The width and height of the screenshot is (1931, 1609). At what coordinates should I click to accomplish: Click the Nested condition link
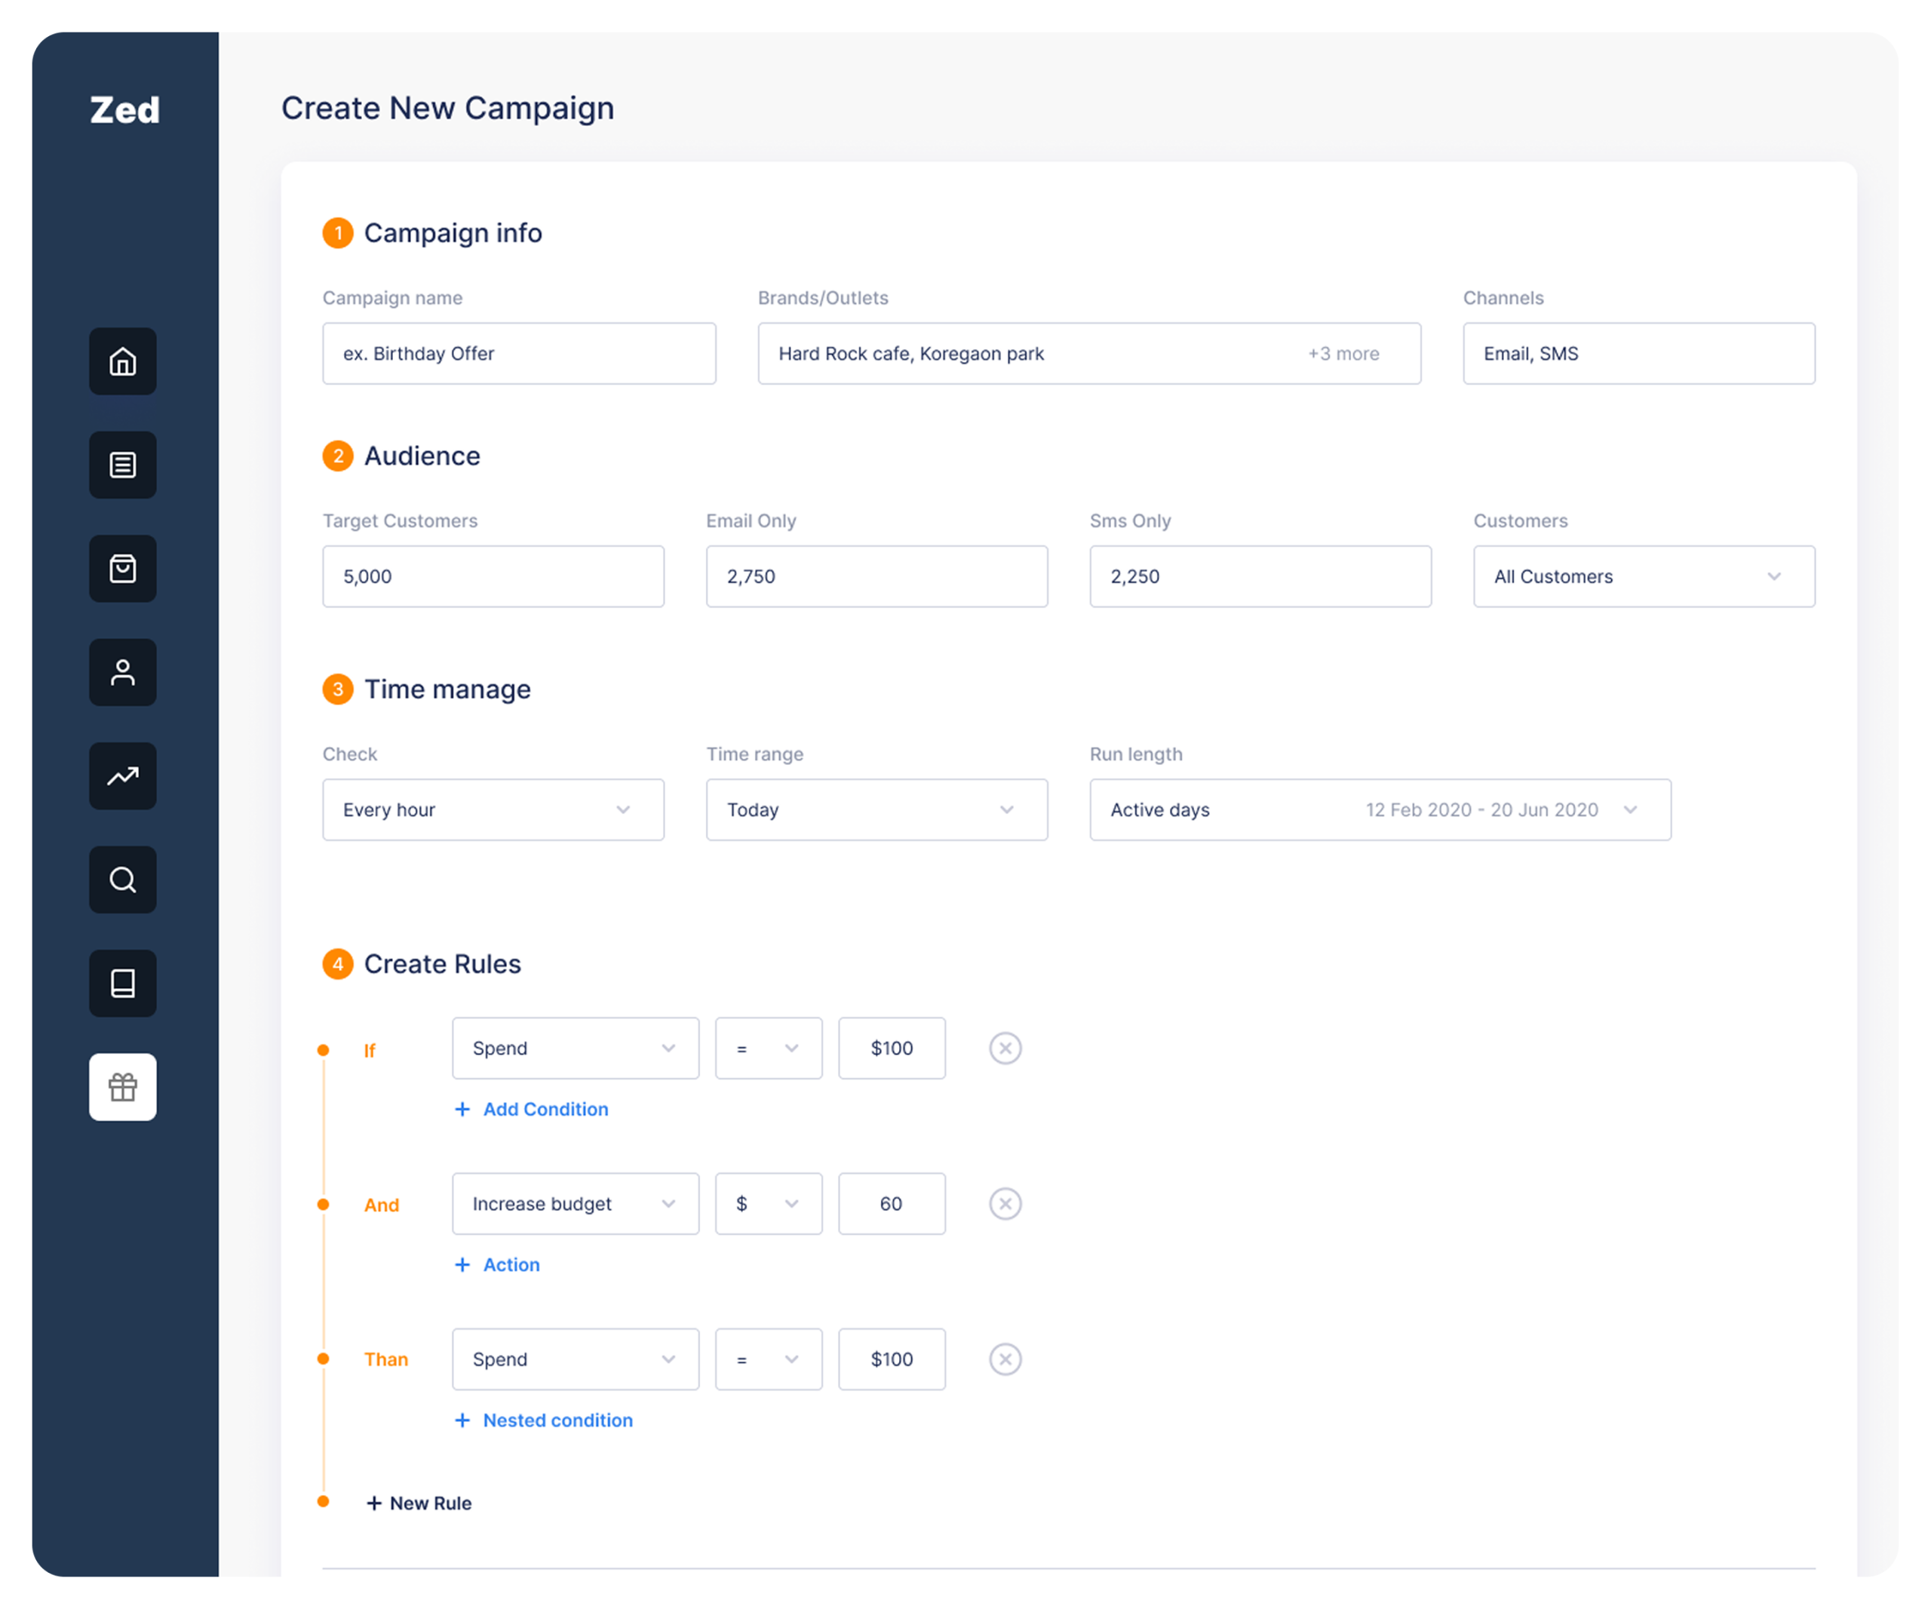558,1420
